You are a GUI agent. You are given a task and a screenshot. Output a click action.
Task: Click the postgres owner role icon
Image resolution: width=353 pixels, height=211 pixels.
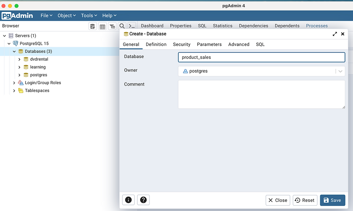pyautogui.click(x=185, y=71)
